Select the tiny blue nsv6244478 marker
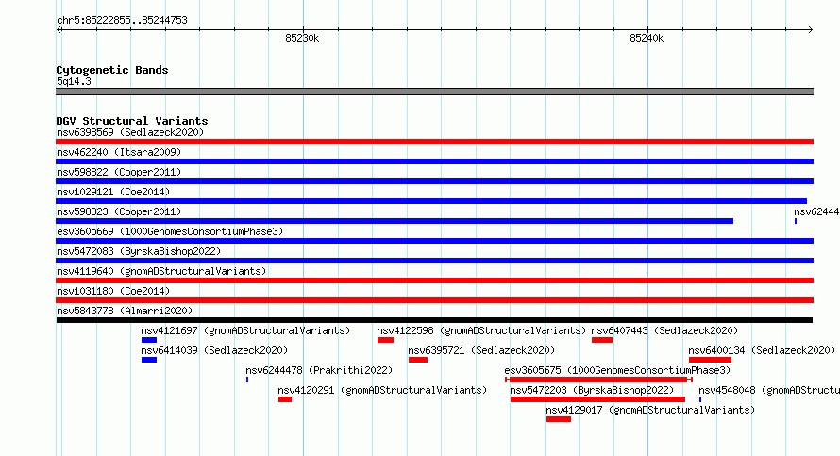Image resolution: width=840 pixels, height=456 pixels. click(247, 380)
